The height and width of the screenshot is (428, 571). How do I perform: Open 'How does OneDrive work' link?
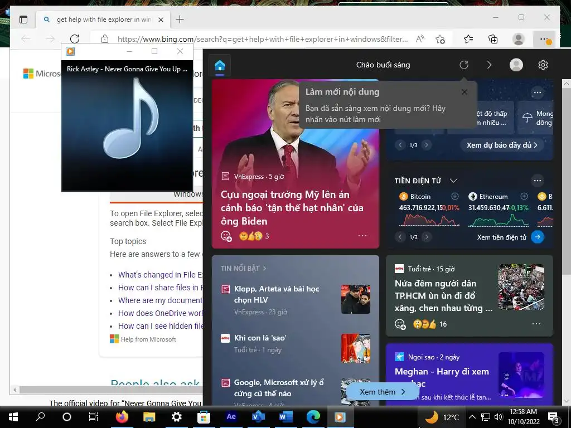(160, 313)
